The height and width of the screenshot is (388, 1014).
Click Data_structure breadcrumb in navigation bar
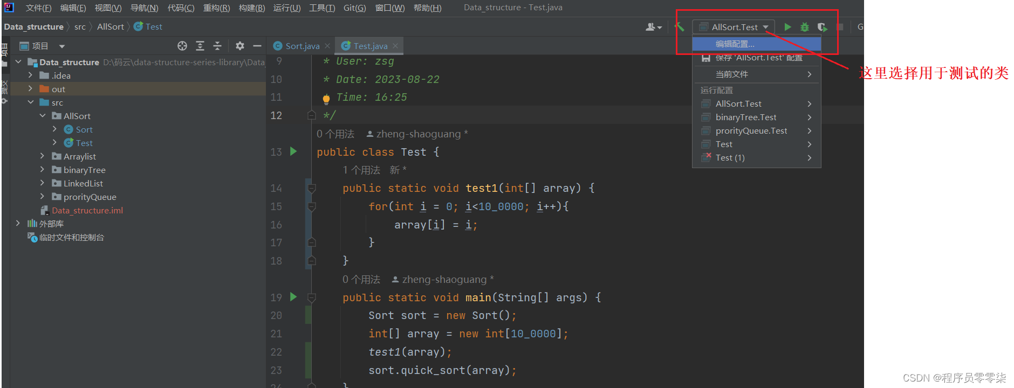[33, 26]
